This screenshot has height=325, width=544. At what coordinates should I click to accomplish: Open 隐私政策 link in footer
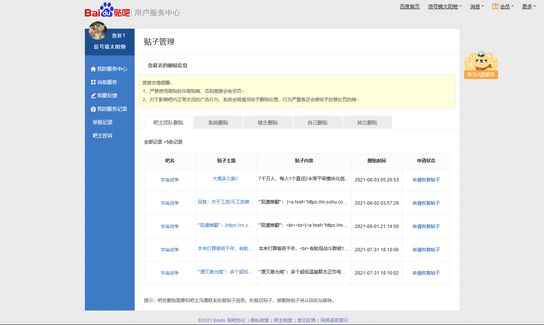pyautogui.click(x=260, y=320)
